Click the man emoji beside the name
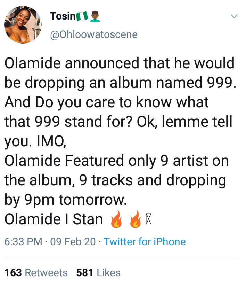This screenshot has height=287, width=246. tap(95, 16)
